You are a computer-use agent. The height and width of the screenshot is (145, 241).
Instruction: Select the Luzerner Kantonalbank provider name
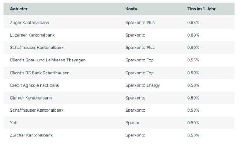[32, 35]
